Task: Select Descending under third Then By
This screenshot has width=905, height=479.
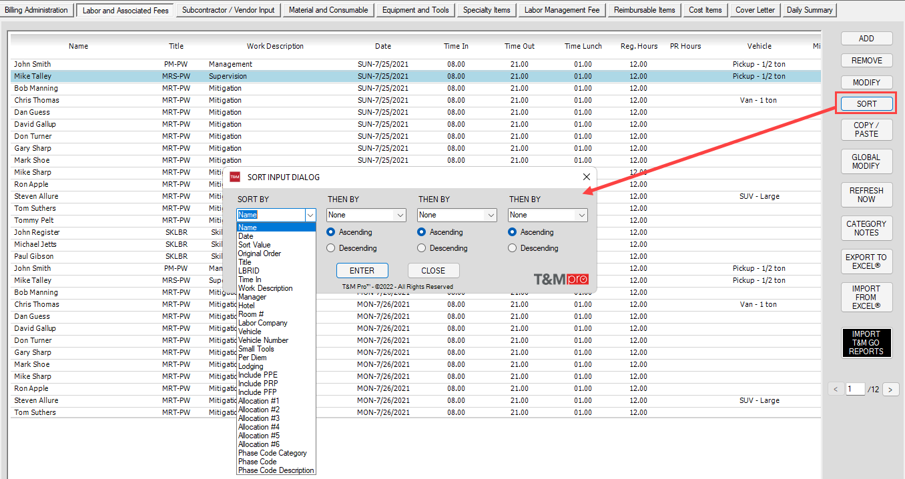Action: click(533, 248)
